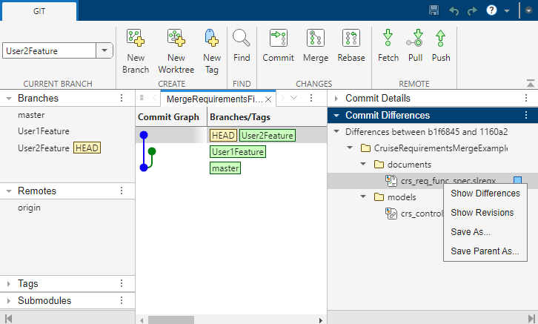Screen dimensions: 538x324
Task: Select the User1Feature branch in Branches
Action: click(x=44, y=131)
